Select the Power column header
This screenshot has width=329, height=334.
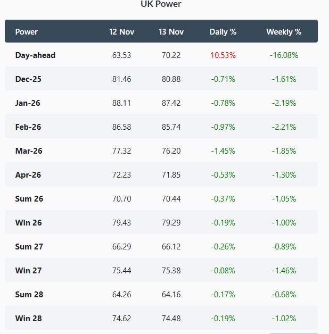point(27,31)
